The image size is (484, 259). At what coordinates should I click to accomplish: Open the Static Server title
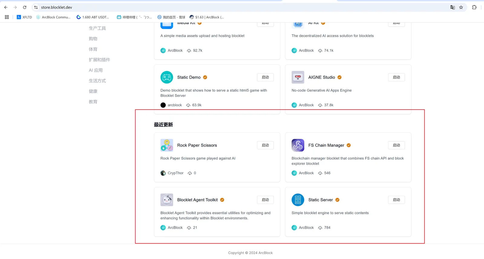tap(320, 200)
